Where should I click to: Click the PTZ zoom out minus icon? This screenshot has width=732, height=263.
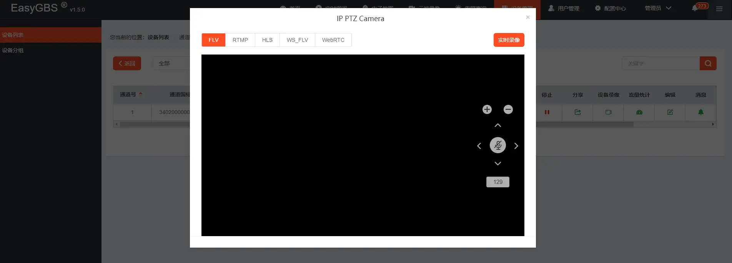[508, 109]
